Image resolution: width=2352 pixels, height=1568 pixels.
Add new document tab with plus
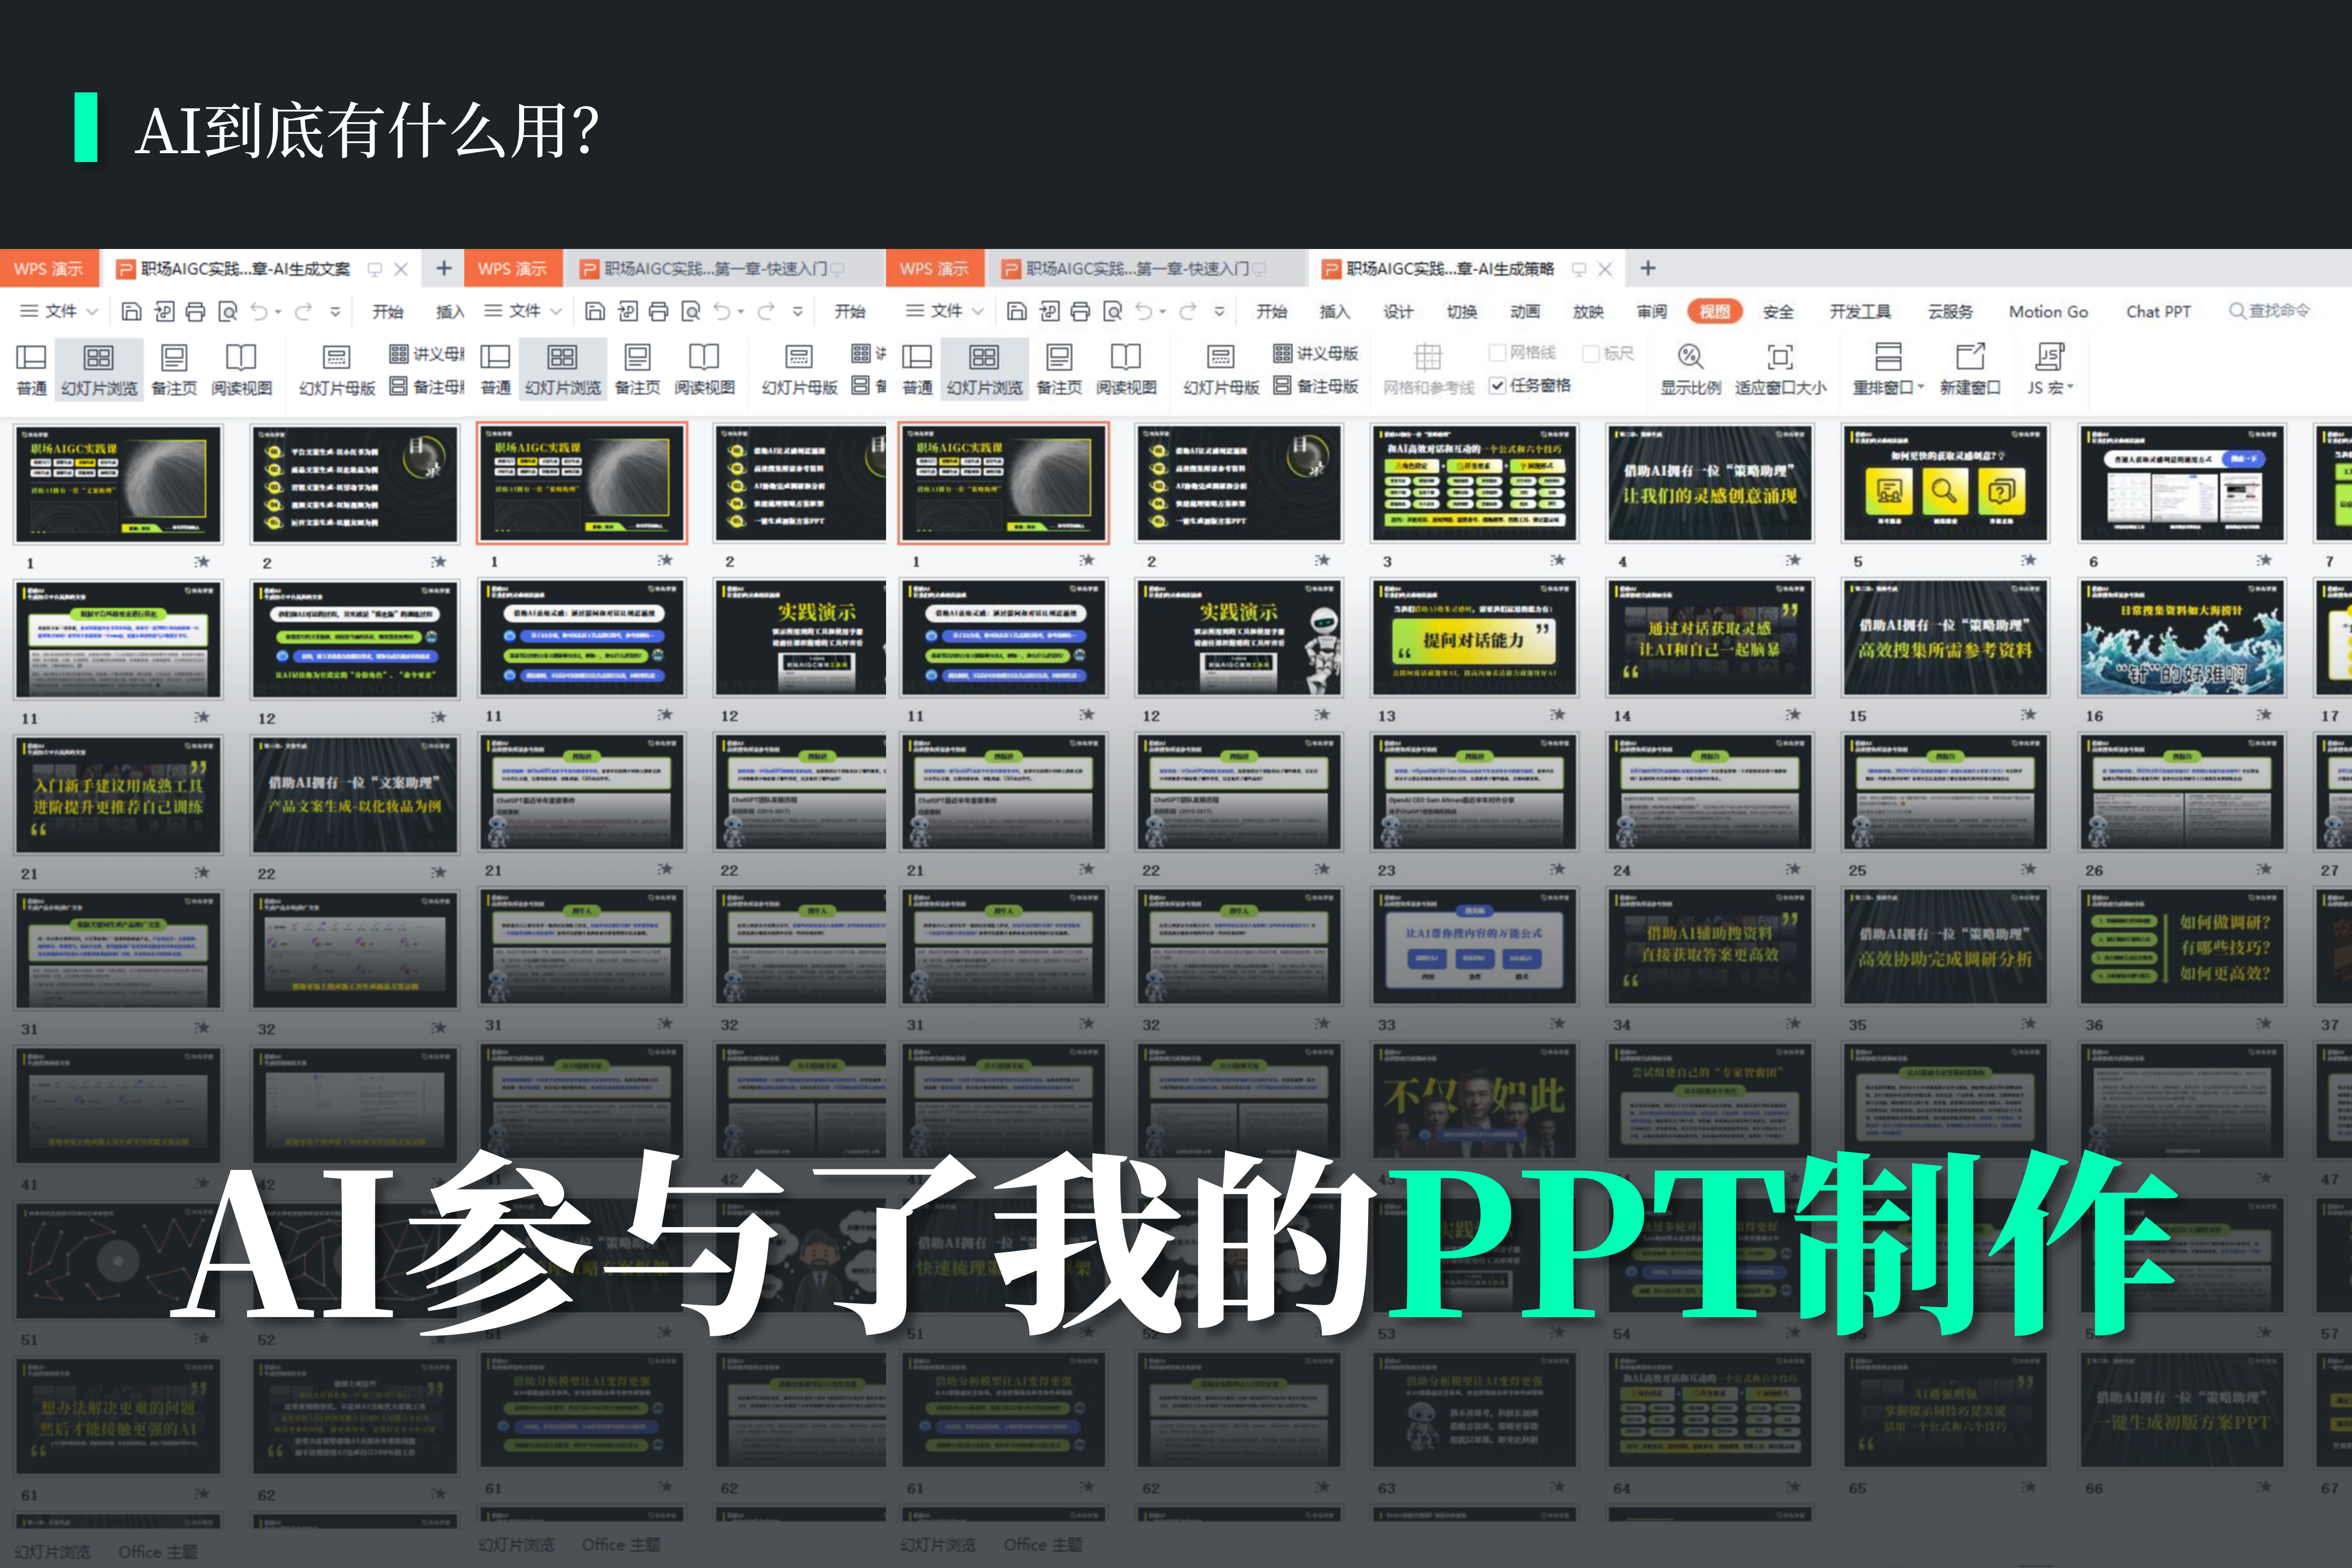(1647, 268)
